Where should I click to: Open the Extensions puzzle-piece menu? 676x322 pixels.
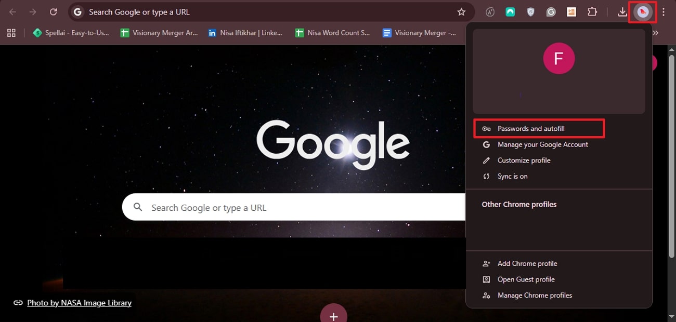(592, 11)
